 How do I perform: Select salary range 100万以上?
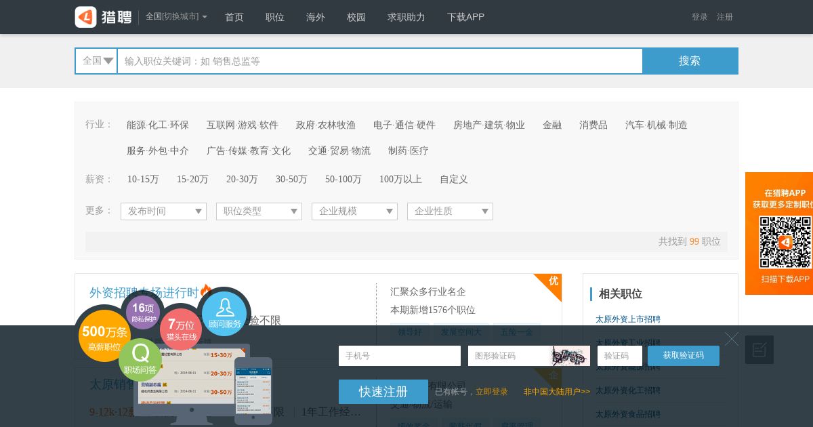coord(400,179)
